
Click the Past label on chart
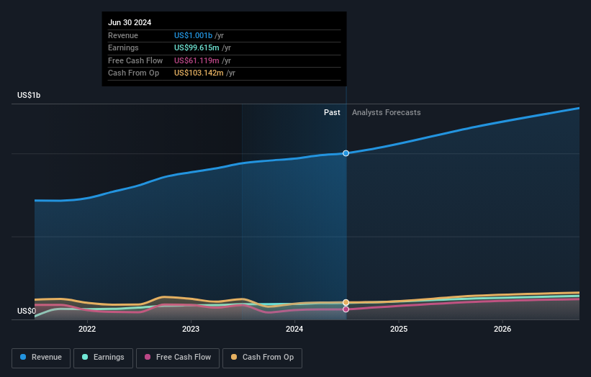click(x=332, y=112)
